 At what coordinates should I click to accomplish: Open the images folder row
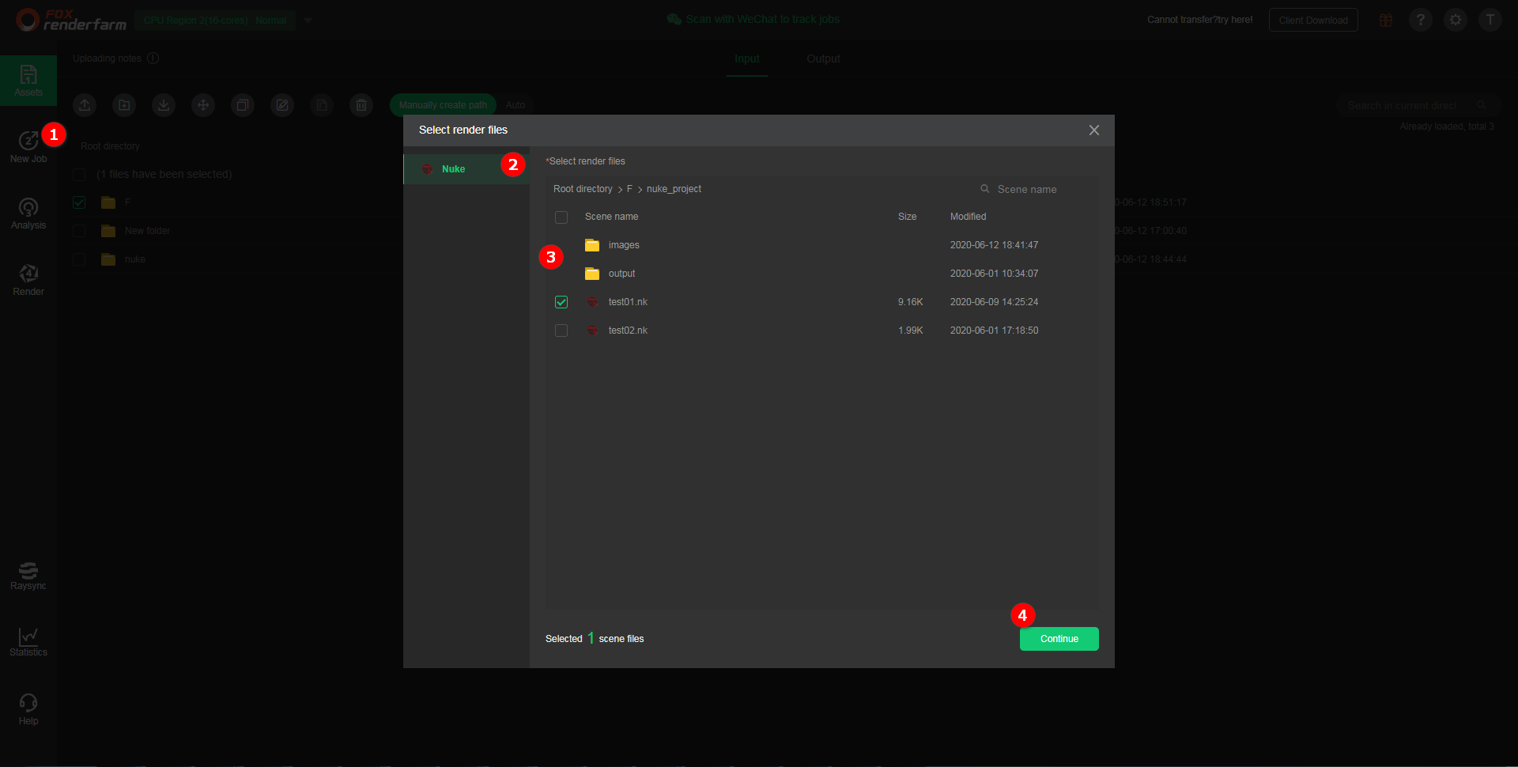[x=822, y=245]
